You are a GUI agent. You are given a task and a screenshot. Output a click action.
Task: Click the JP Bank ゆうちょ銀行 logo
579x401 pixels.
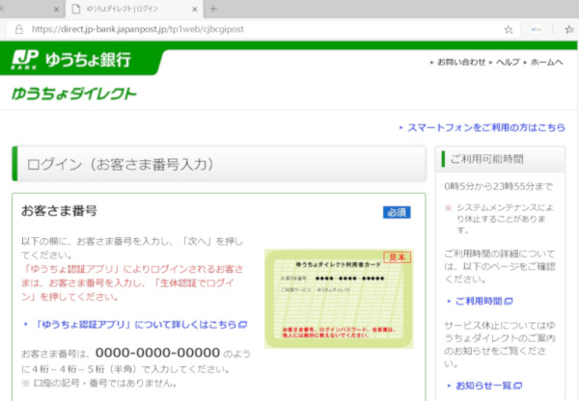coord(70,60)
